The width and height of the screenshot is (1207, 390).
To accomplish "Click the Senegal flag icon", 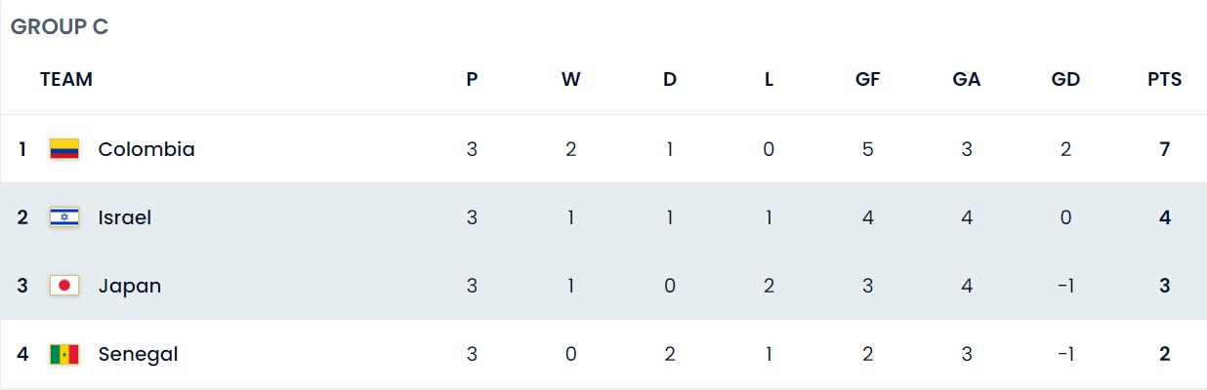I will (x=64, y=354).
